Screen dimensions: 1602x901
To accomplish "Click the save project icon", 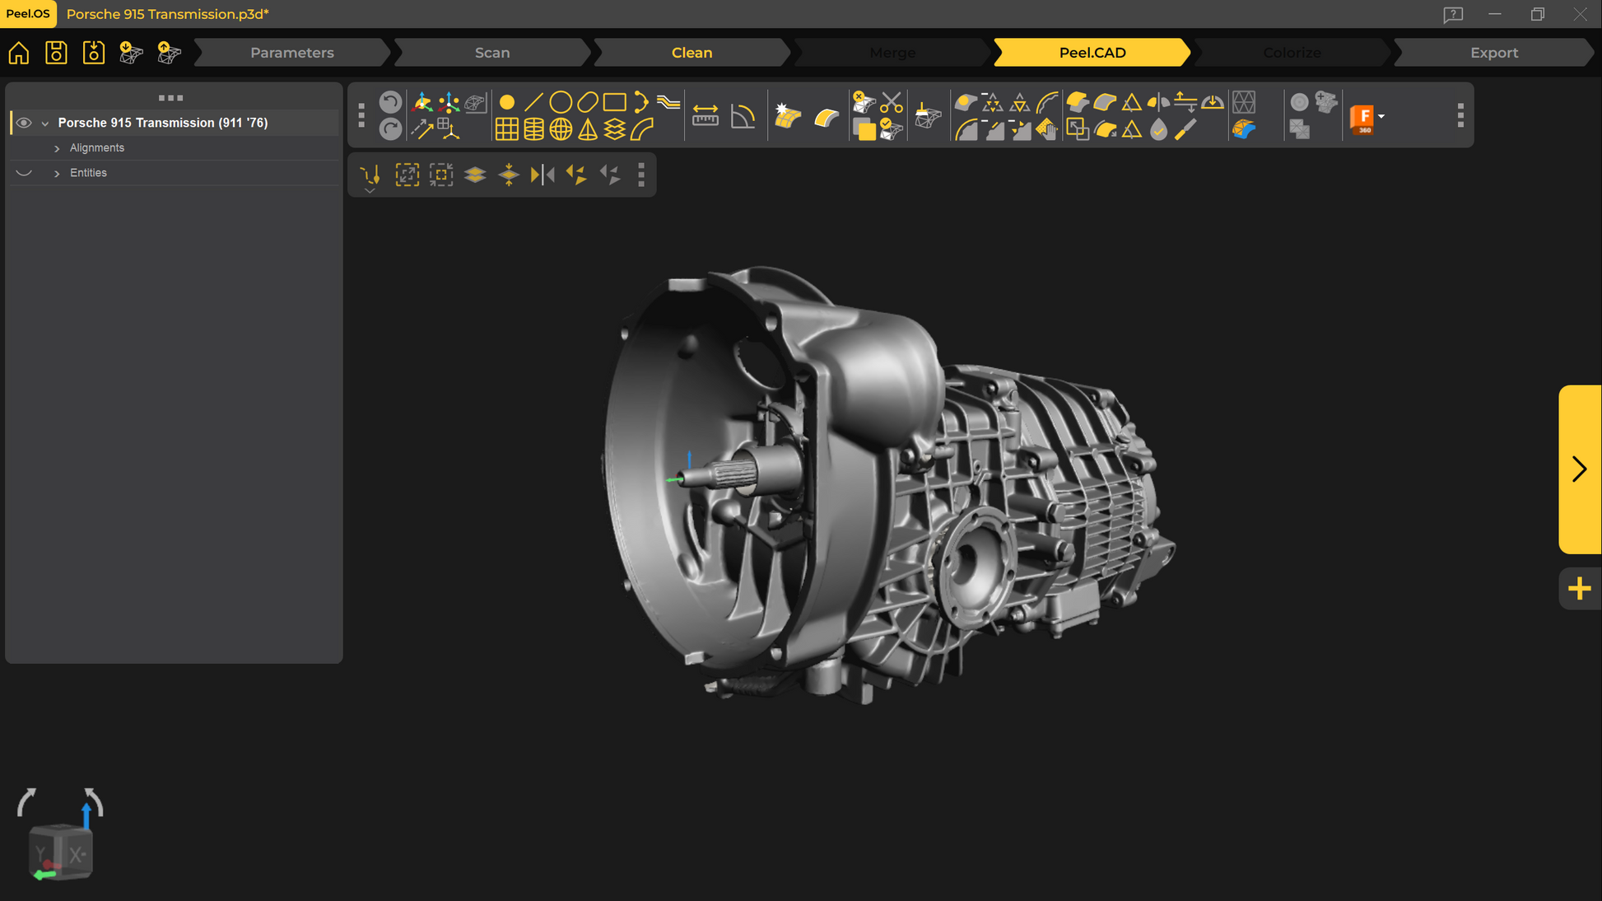I will tap(56, 53).
